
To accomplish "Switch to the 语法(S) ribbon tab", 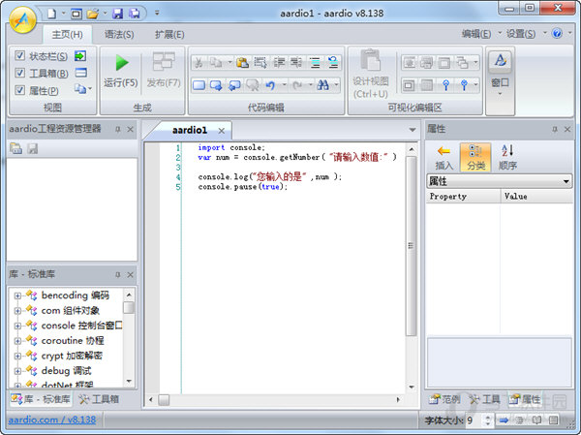I will click(x=119, y=35).
